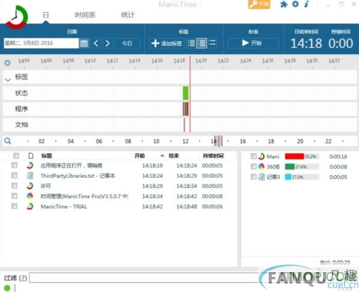Viewport: 359px width, 292px height.
Task: Click the document column header icon
Action: 31,156
